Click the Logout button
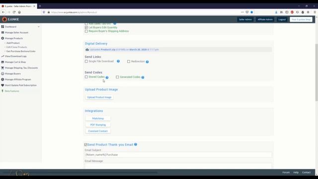318x179 pixels. click(x=282, y=19)
